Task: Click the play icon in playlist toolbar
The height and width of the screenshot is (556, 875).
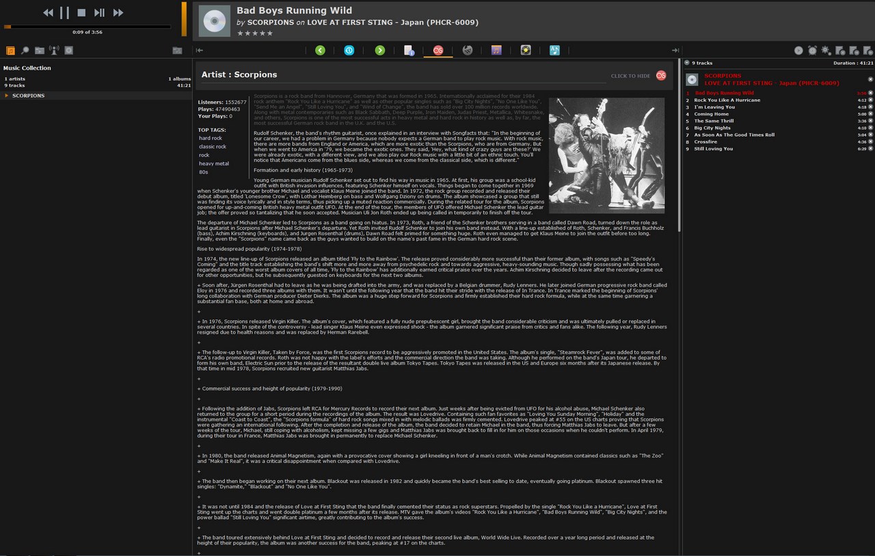Action: click(x=798, y=51)
